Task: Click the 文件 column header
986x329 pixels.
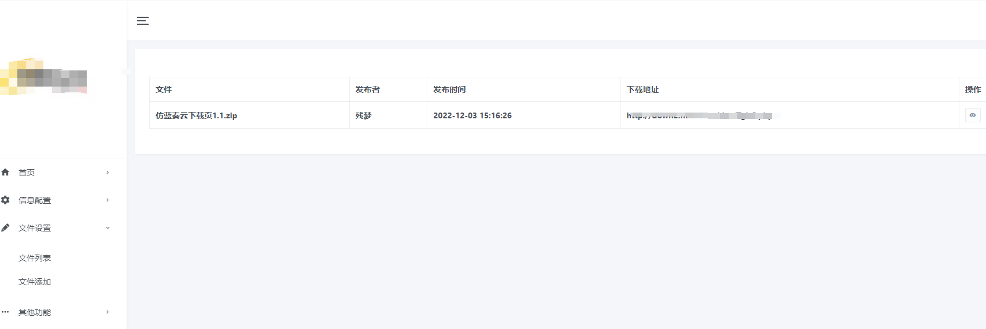Action: tap(164, 89)
